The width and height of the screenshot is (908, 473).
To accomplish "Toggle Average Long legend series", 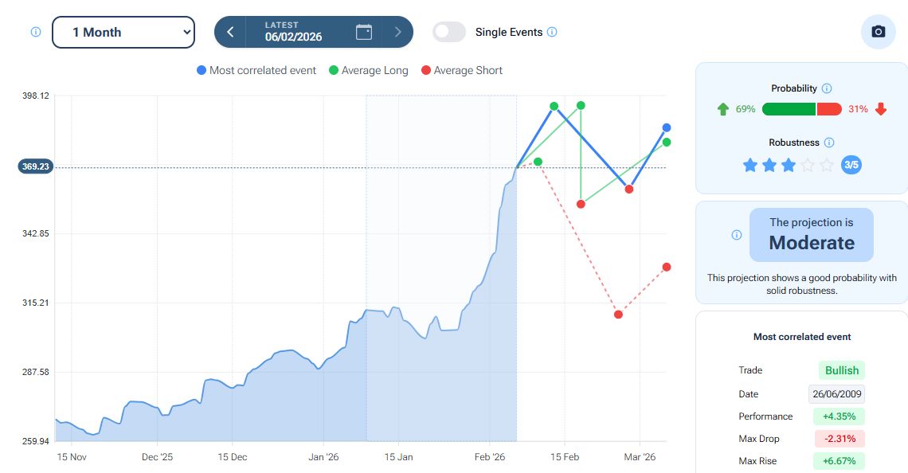I will point(368,70).
